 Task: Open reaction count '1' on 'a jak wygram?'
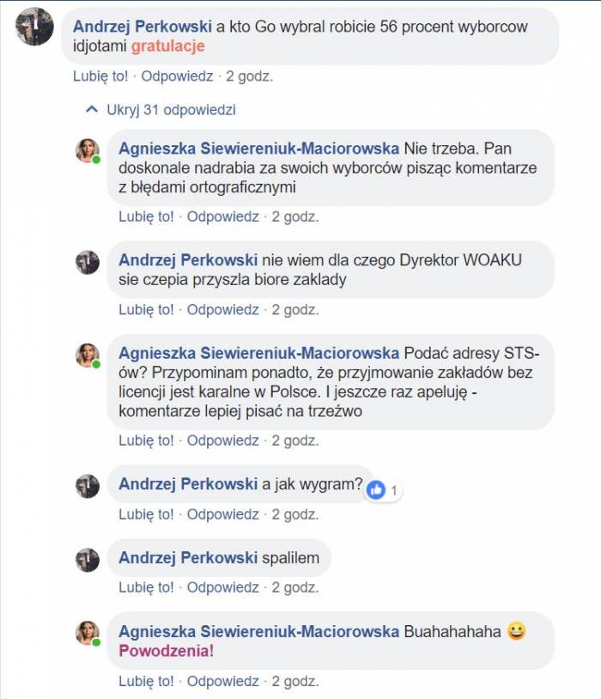coord(394,490)
